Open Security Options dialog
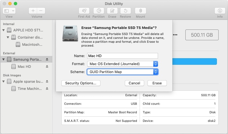Screen dimensions: 228x134 81,83
